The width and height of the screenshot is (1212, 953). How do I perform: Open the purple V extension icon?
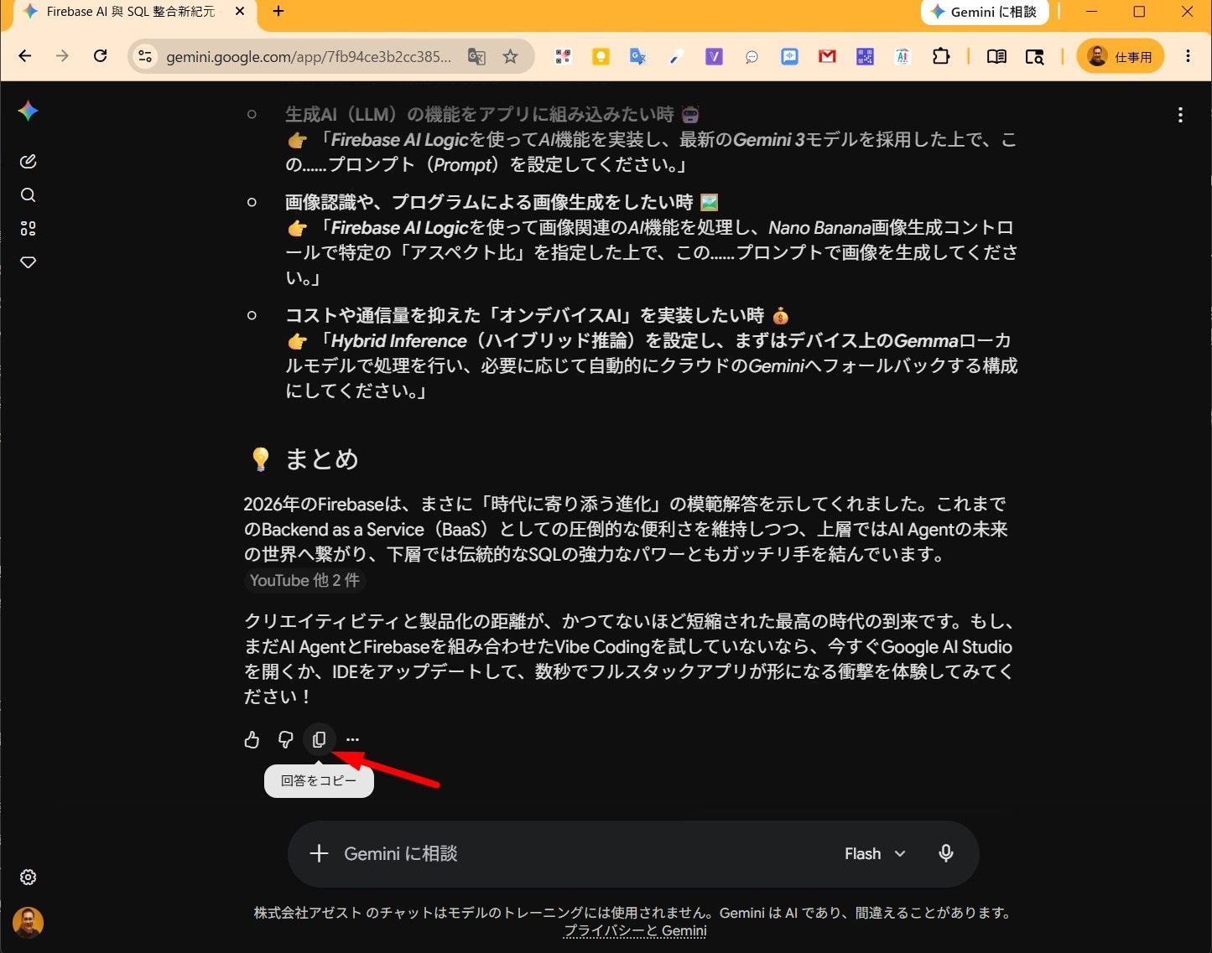(x=714, y=56)
